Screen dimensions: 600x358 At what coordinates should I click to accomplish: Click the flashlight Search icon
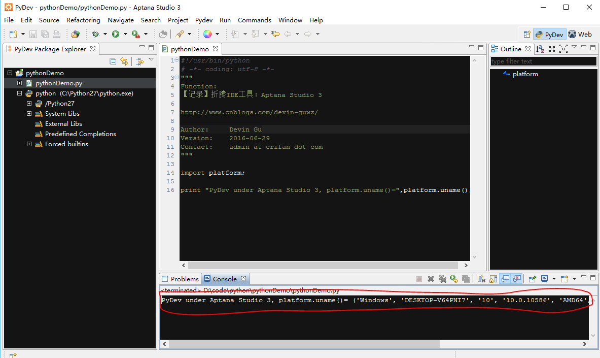[180, 34]
